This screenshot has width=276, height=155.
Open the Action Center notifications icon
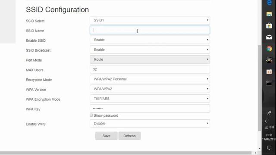(x=269, y=148)
